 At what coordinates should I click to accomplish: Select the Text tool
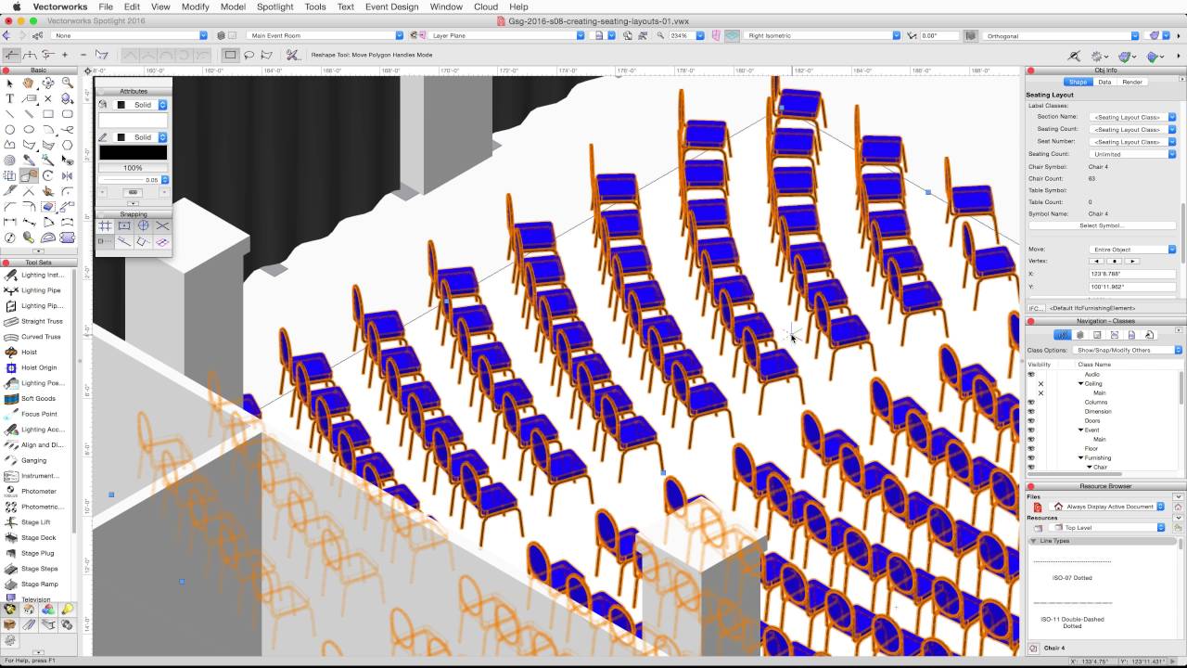pos(10,98)
